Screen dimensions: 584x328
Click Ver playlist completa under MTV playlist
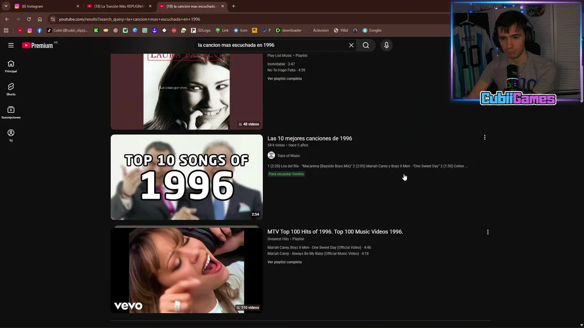click(285, 262)
